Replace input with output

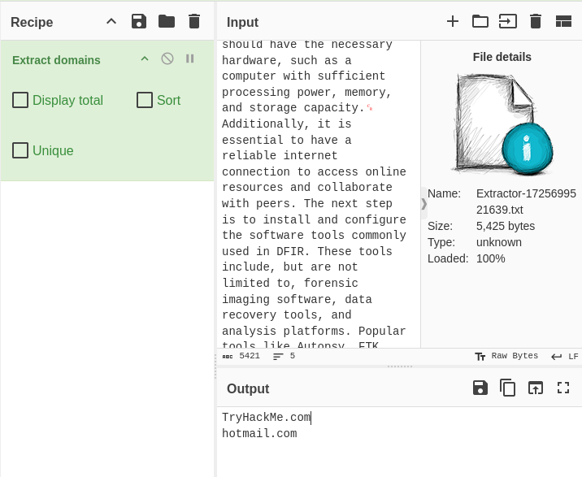pos(535,388)
